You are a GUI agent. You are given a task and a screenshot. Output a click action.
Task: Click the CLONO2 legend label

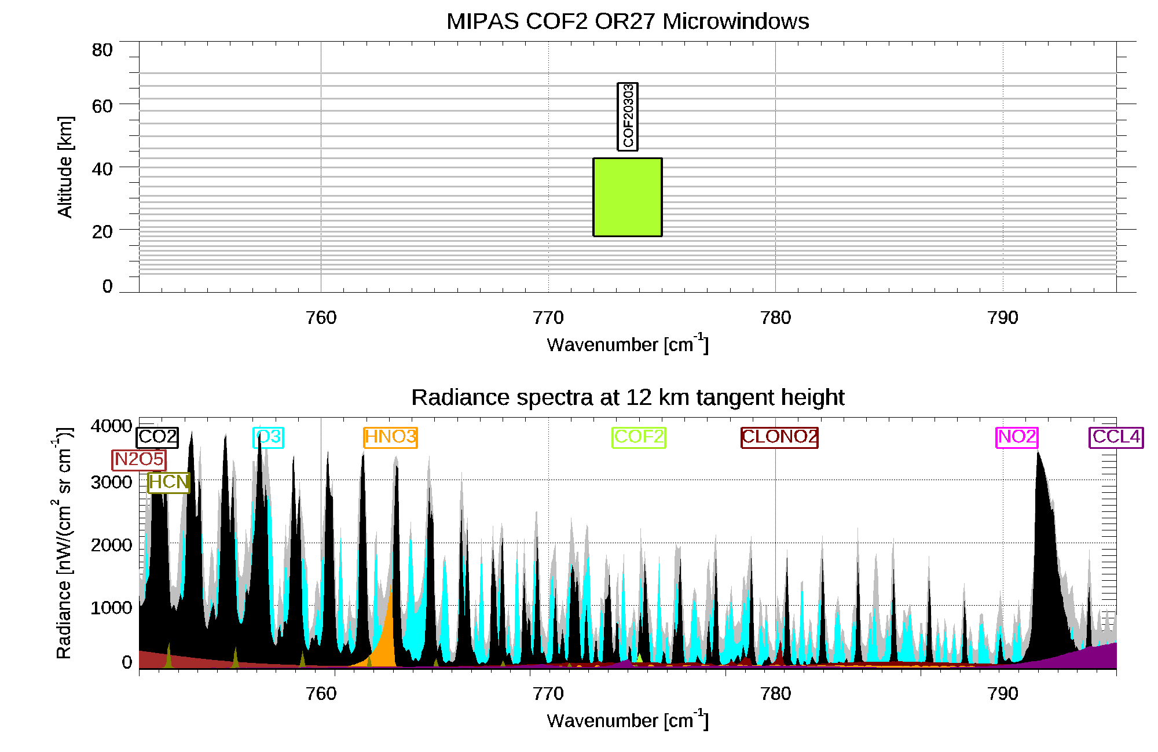click(779, 437)
